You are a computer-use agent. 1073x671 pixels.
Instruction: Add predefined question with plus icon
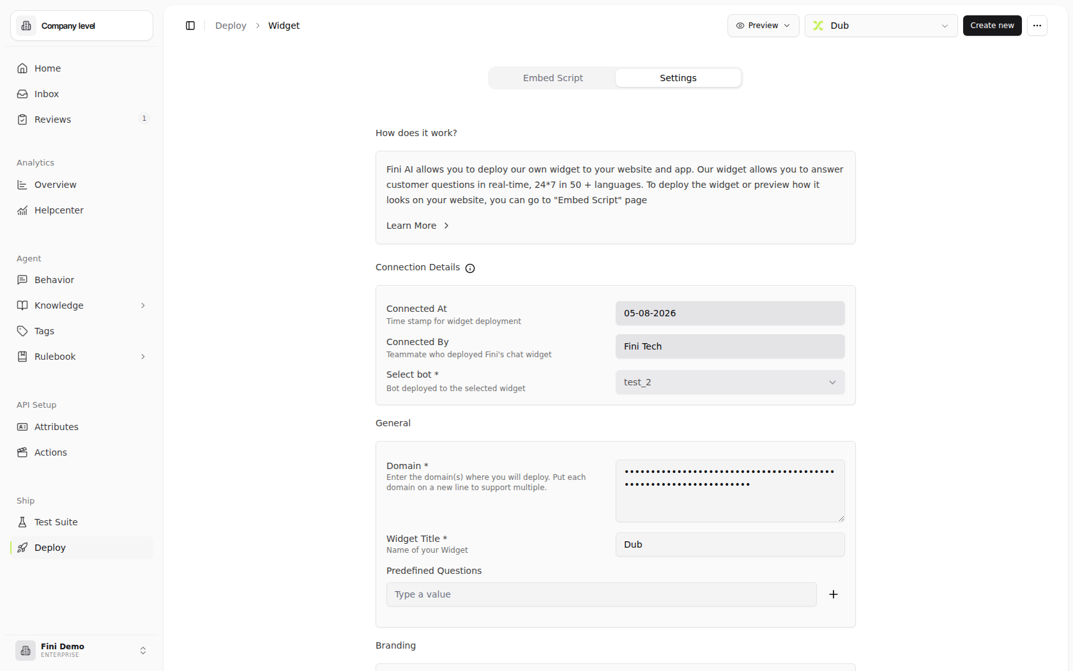833,594
